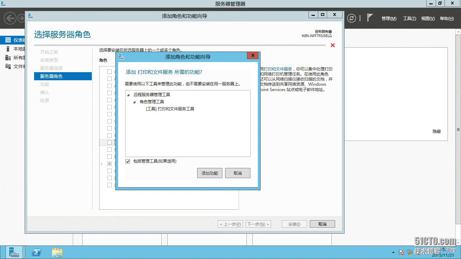Click the Server Manager icon on the taskbar

[x=13, y=252]
